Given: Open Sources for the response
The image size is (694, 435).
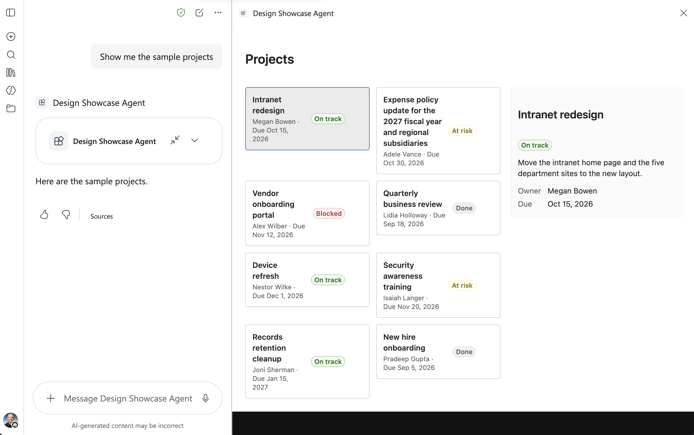Looking at the screenshot, I should tap(101, 216).
